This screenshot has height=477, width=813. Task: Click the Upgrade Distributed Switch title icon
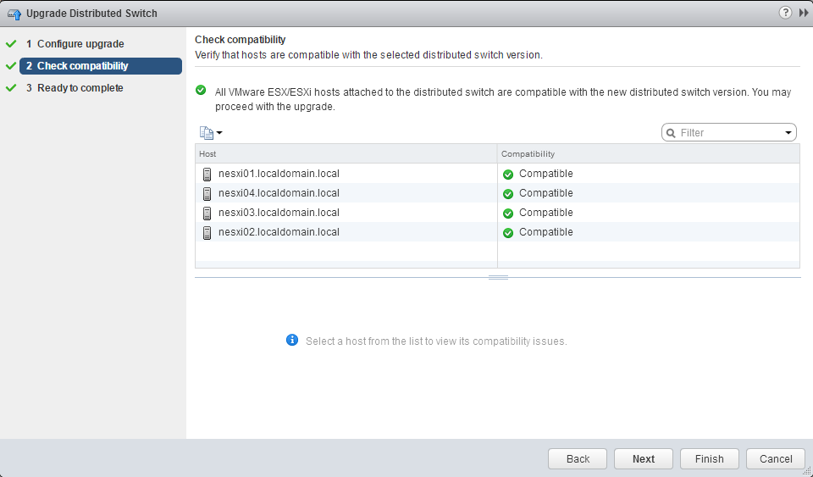click(x=14, y=14)
